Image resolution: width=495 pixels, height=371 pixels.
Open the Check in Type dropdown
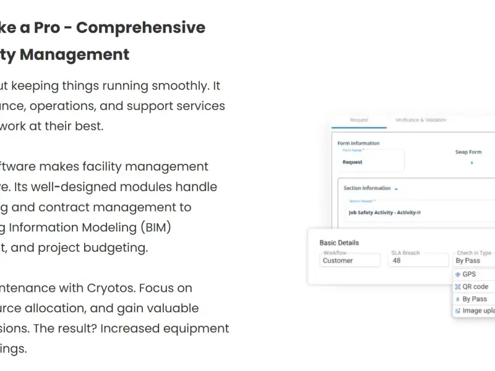(474, 260)
